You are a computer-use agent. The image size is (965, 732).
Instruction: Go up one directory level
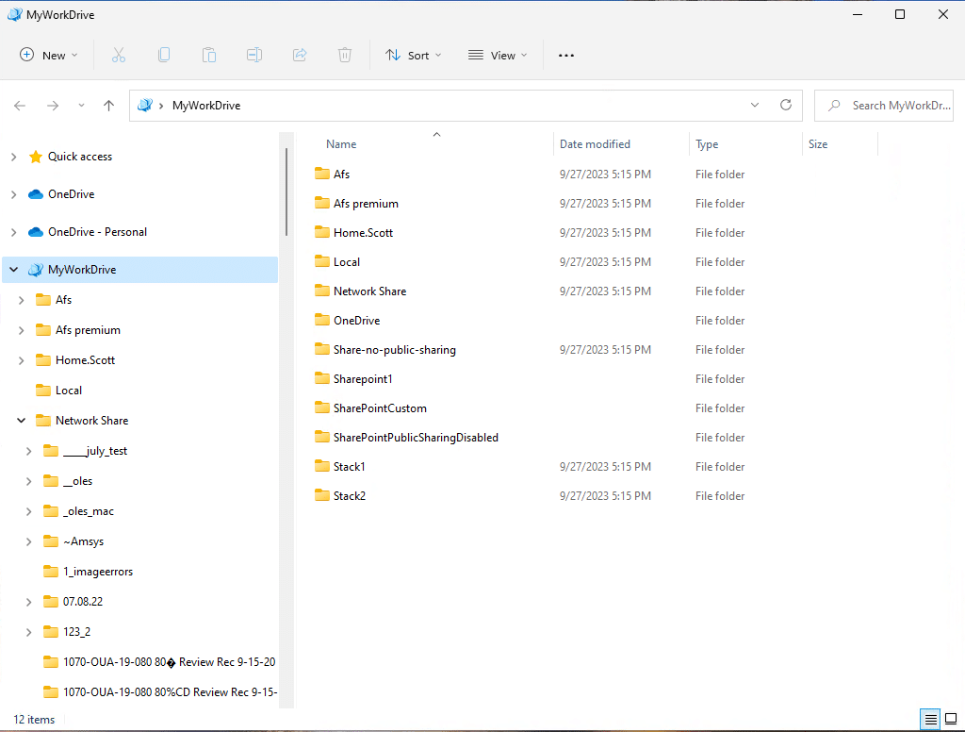109,106
